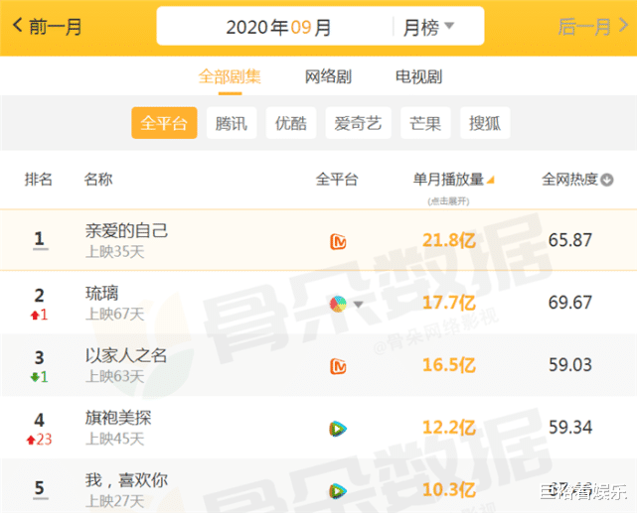Click heat value 65.87
The height and width of the screenshot is (513, 637).
tap(570, 240)
